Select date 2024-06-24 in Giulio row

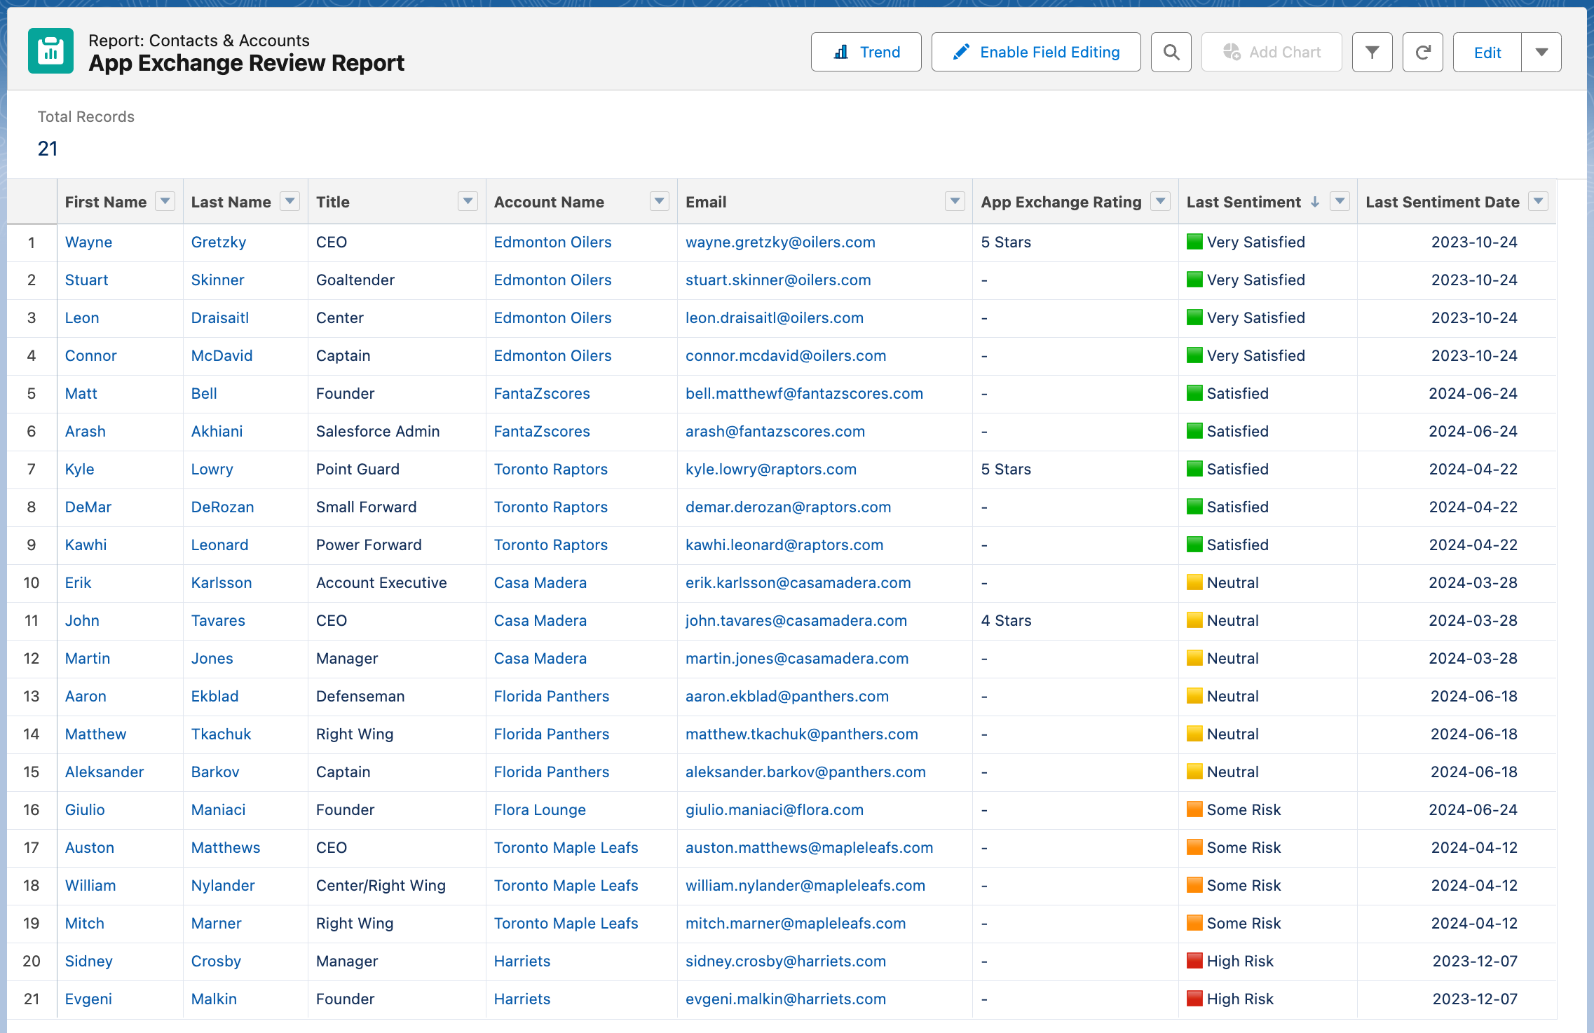pyautogui.click(x=1473, y=809)
